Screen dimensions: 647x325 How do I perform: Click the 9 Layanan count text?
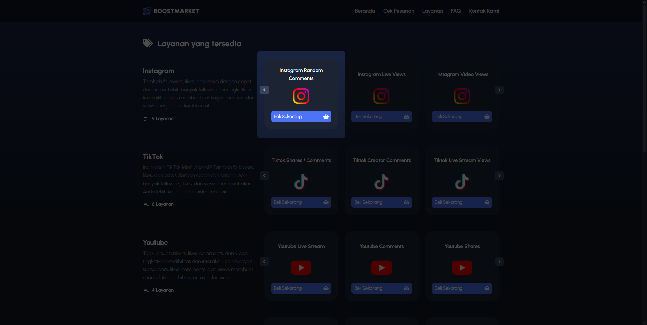click(163, 119)
